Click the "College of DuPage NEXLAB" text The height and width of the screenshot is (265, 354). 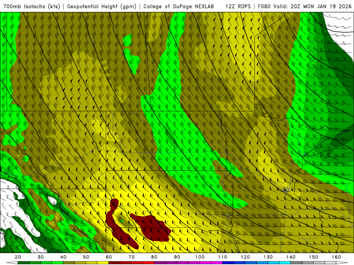click(x=178, y=6)
